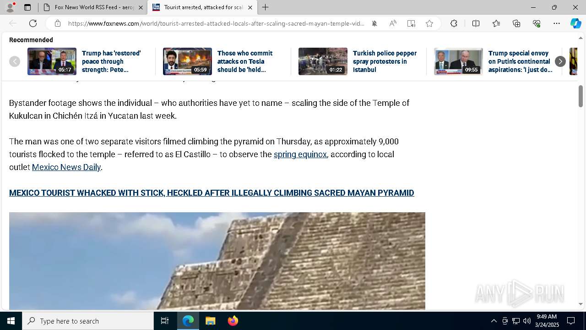Image resolution: width=586 pixels, height=330 pixels.
Task: View site information lock icon
Action: point(57,23)
